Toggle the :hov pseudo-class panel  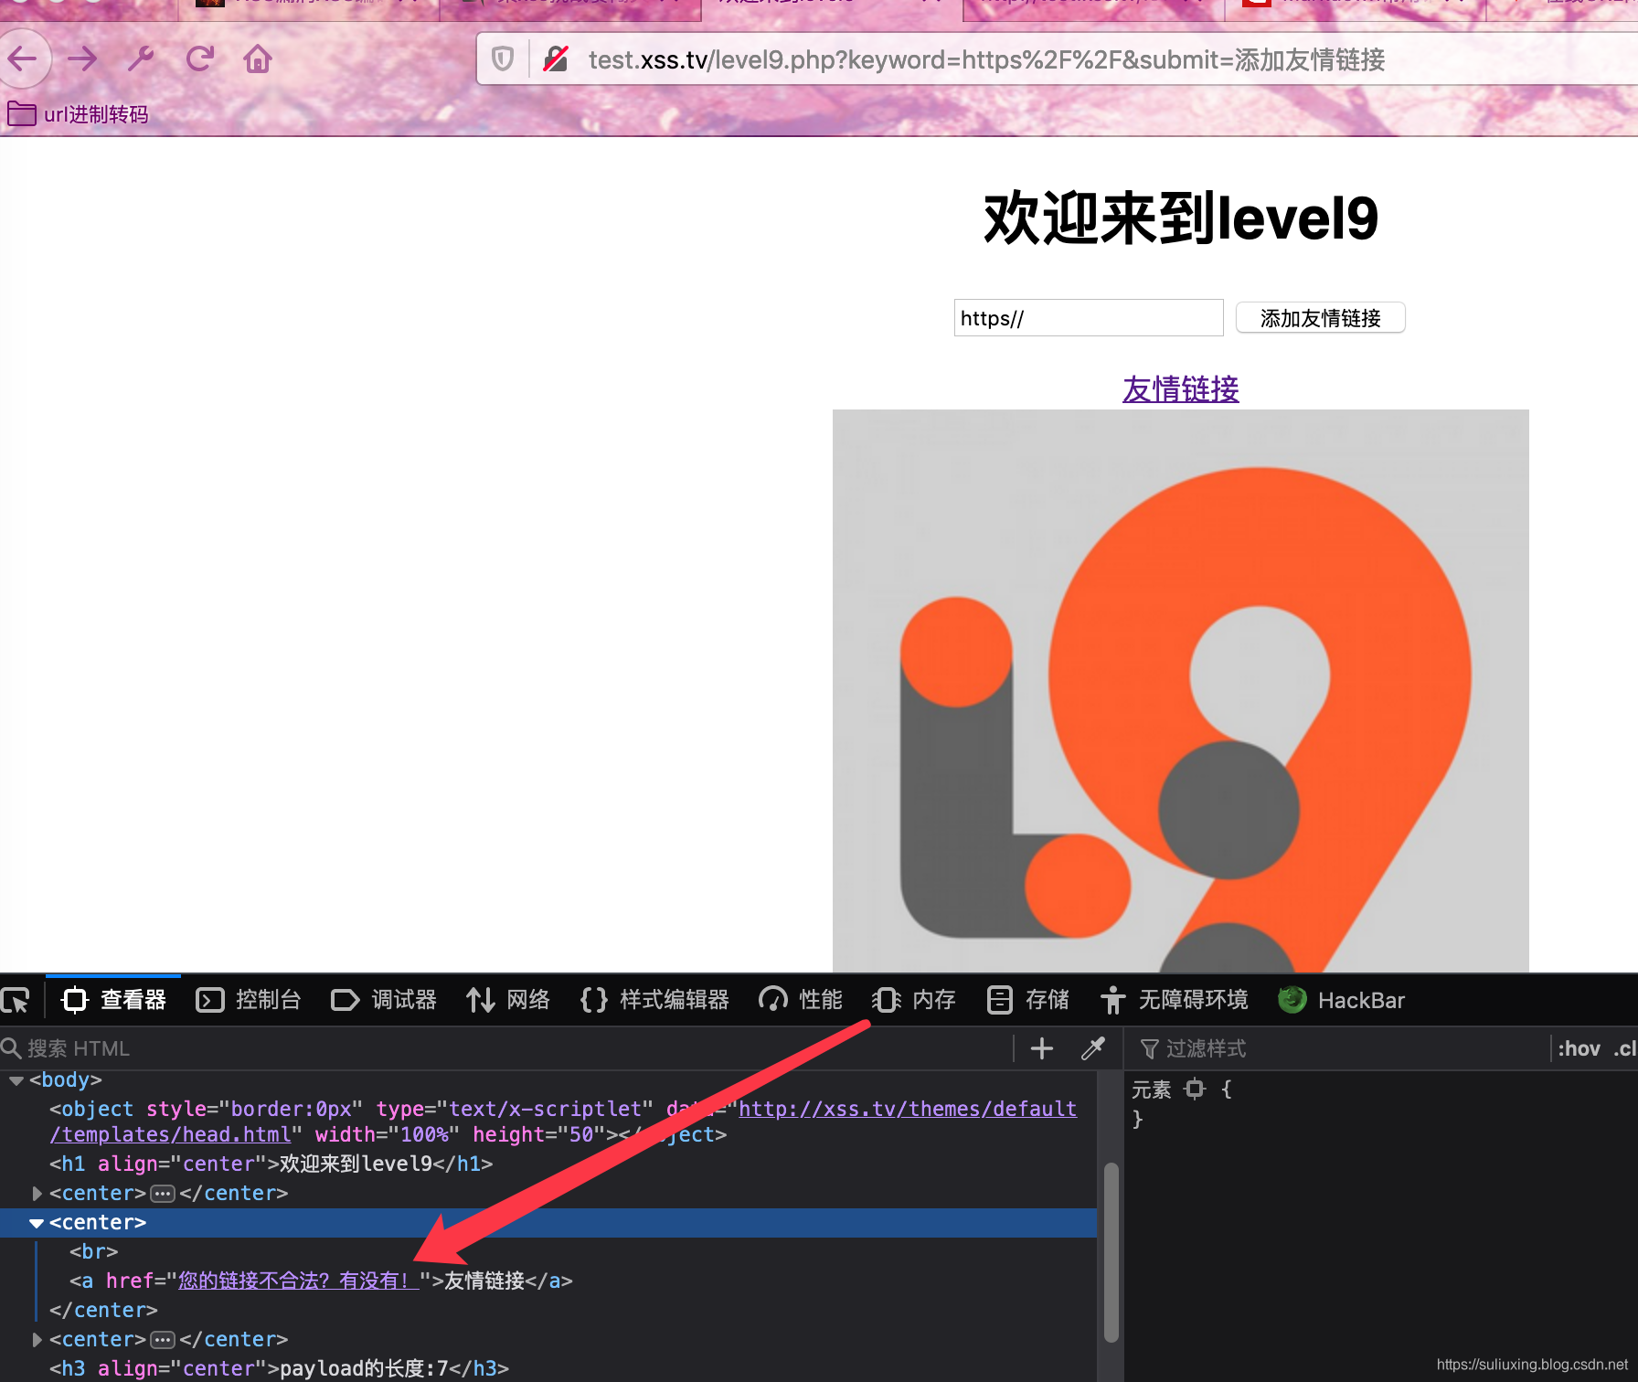coord(1579,1048)
